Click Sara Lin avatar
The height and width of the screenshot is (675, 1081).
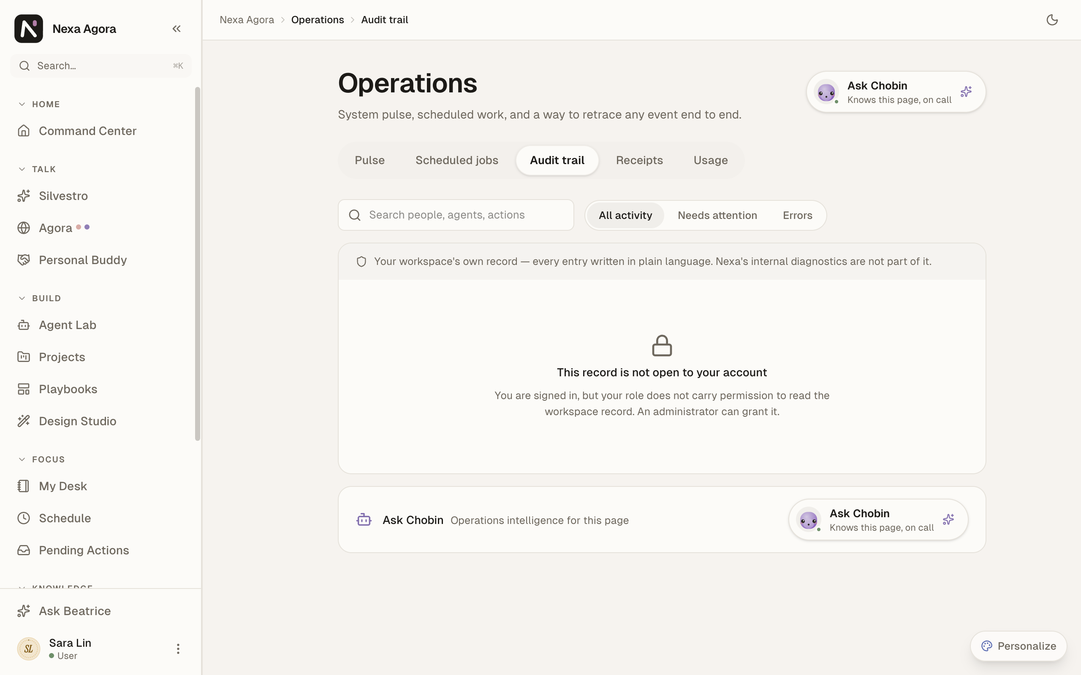click(29, 649)
